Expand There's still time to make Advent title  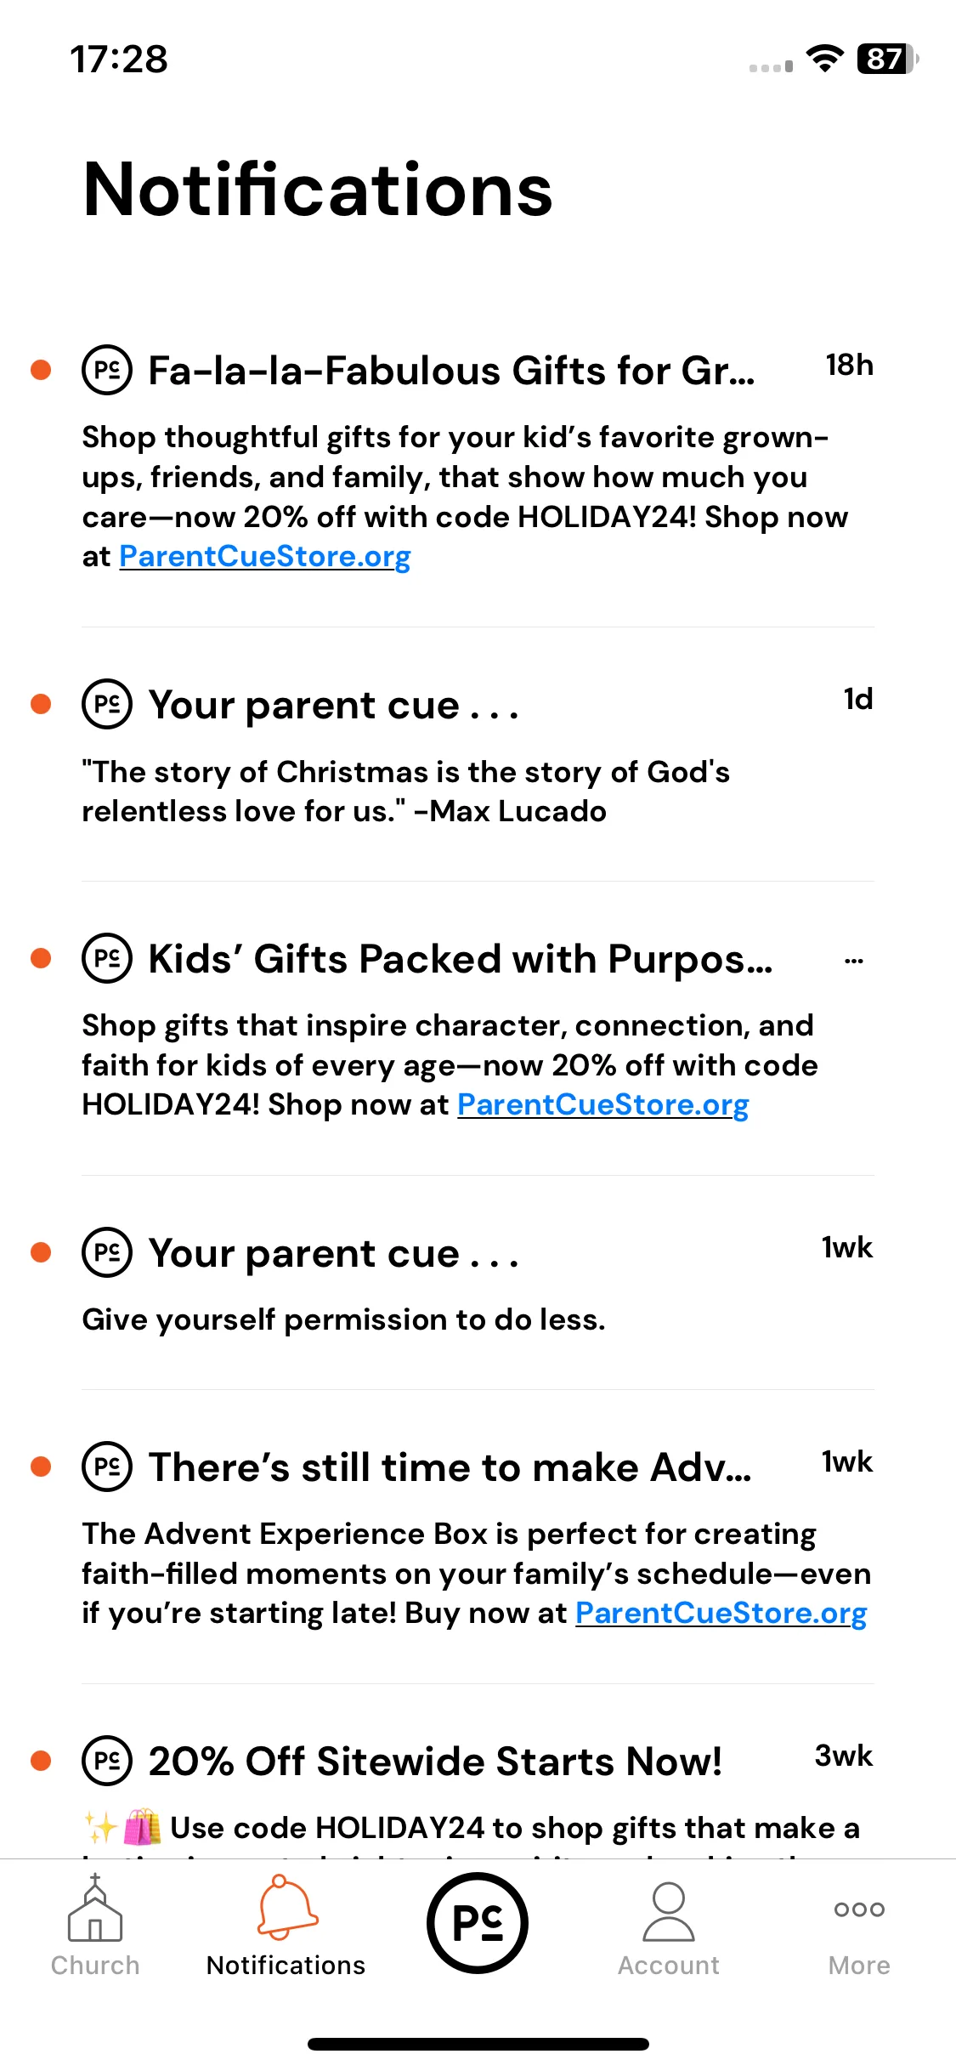[450, 1467]
